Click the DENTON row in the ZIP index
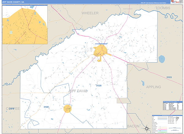 tap(171, 107)
